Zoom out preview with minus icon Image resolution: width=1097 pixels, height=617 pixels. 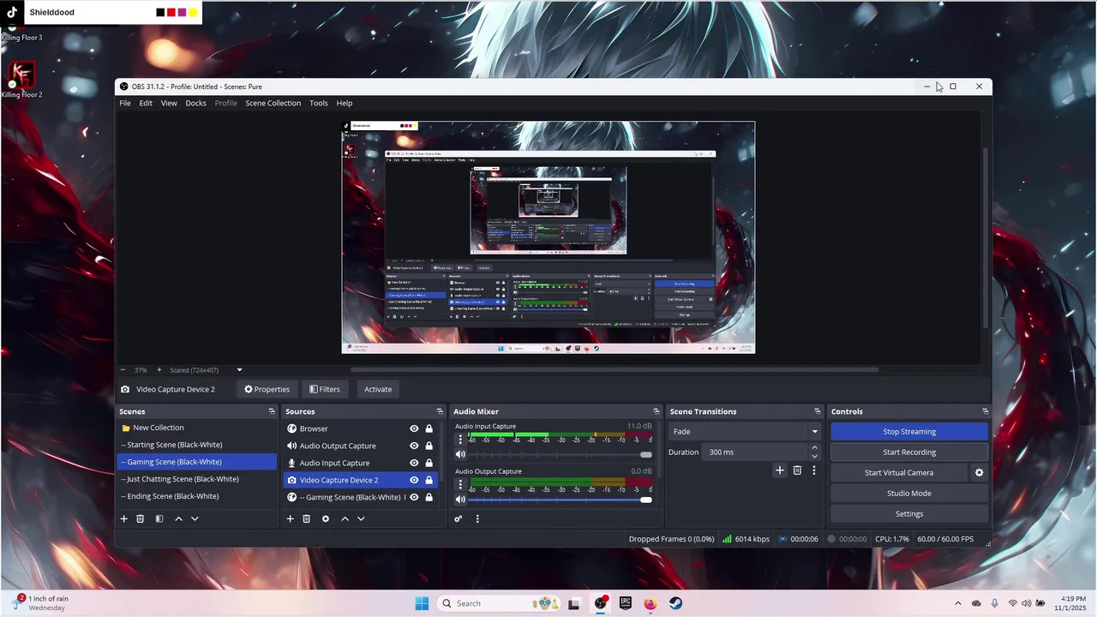click(123, 370)
